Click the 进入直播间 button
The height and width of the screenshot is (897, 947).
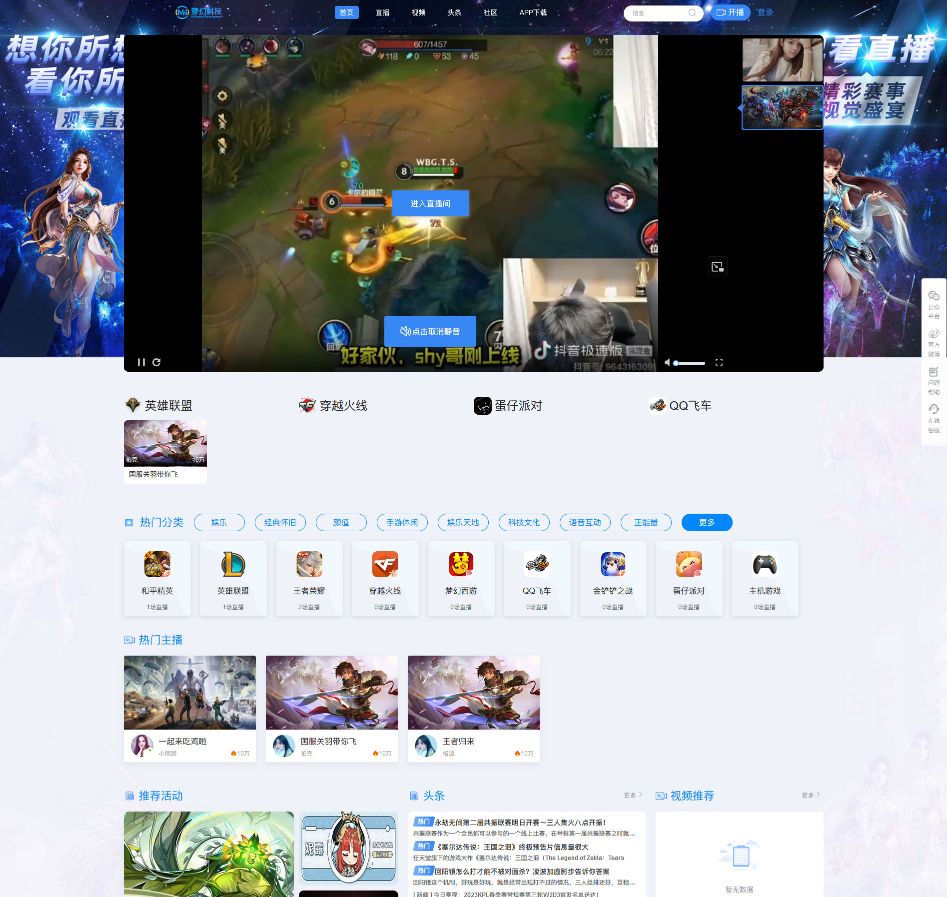[x=430, y=203]
